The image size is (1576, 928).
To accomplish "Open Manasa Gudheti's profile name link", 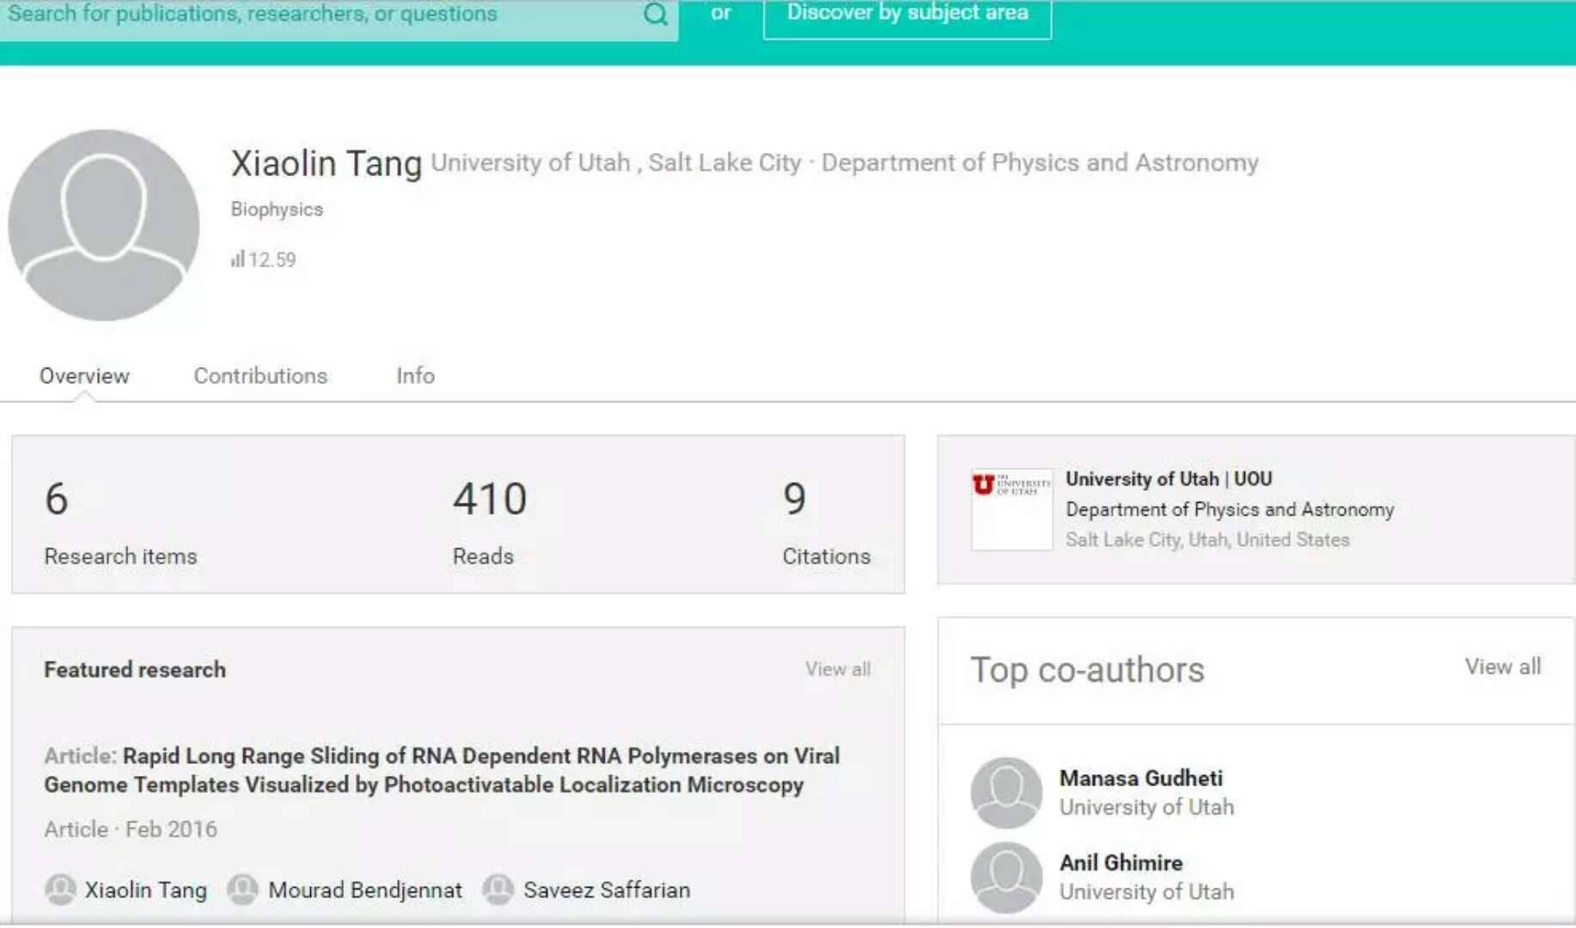I will pos(1140,778).
